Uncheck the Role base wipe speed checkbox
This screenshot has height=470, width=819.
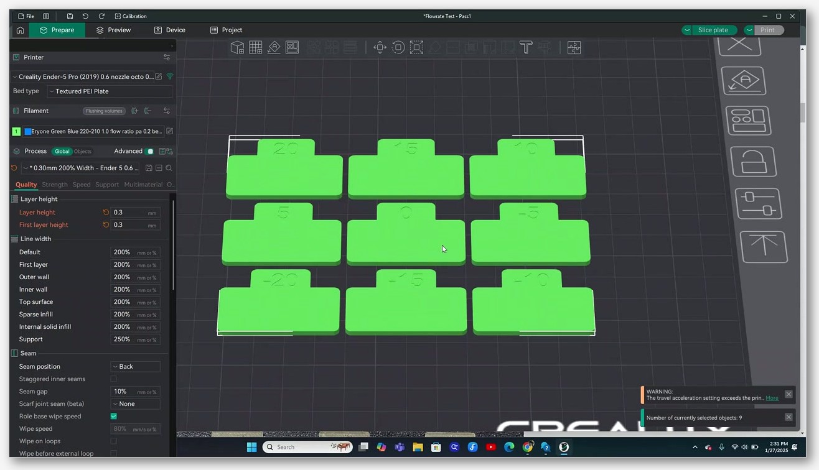coord(113,416)
